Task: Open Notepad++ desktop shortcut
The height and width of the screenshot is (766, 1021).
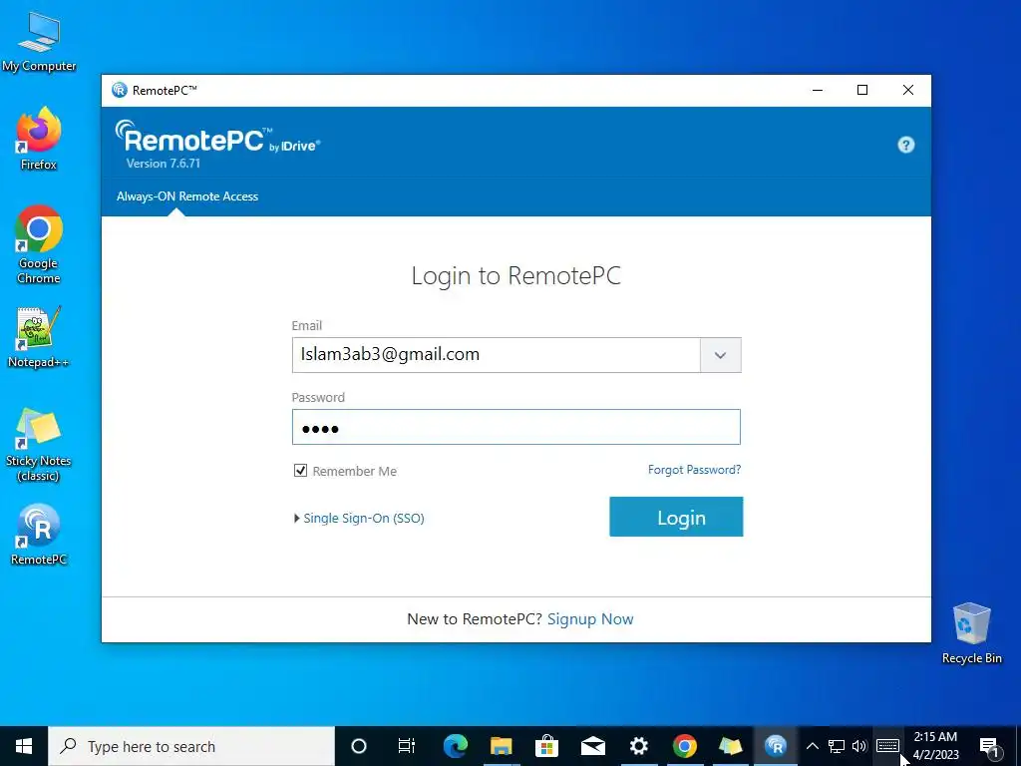Action: pos(39,337)
